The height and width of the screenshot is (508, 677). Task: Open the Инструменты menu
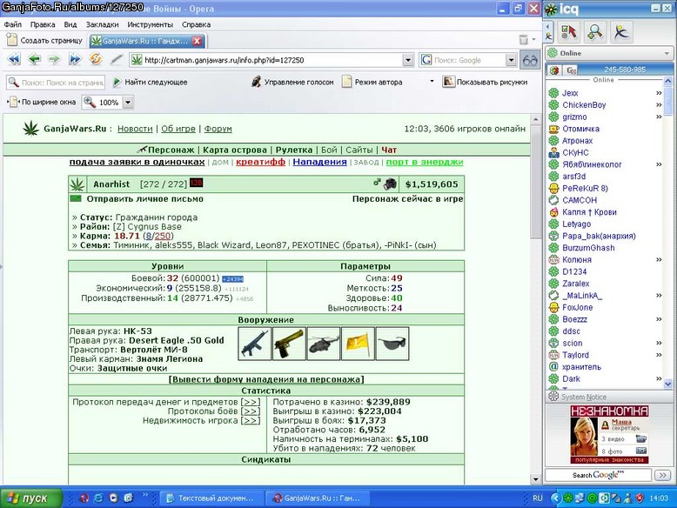click(150, 24)
